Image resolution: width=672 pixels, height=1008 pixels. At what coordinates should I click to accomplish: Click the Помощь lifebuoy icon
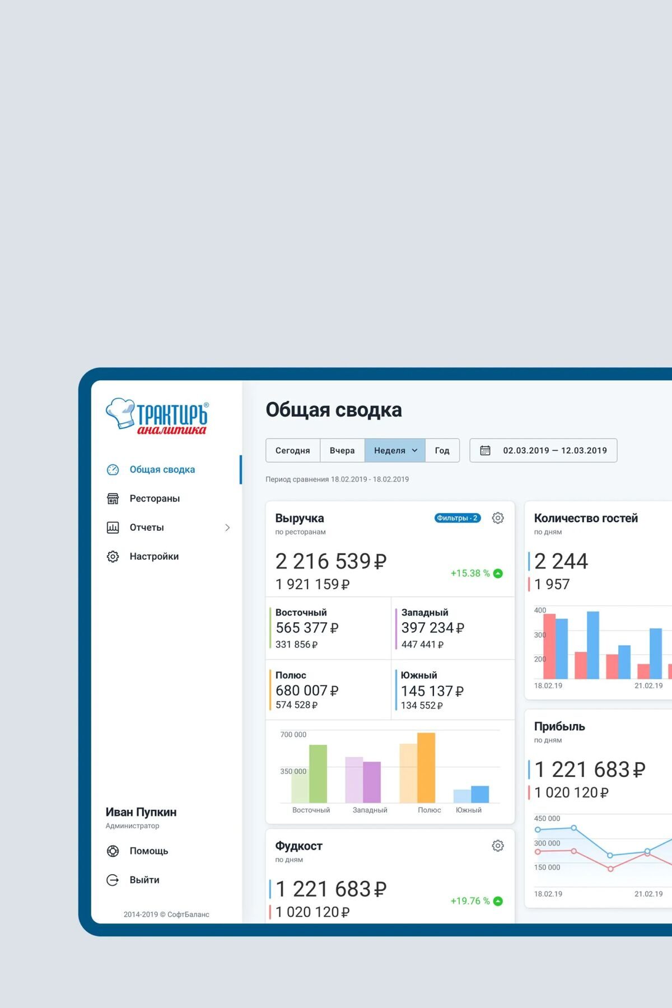coord(113,851)
